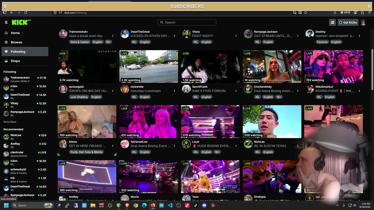Click AdrianahLee's channel avatar
The height and width of the screenshot is (210, 374).
[125, 144]
